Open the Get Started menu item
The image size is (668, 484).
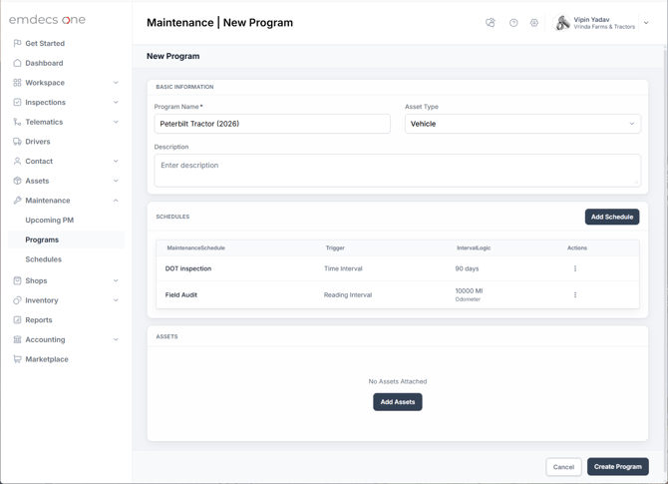coord(45,43)
